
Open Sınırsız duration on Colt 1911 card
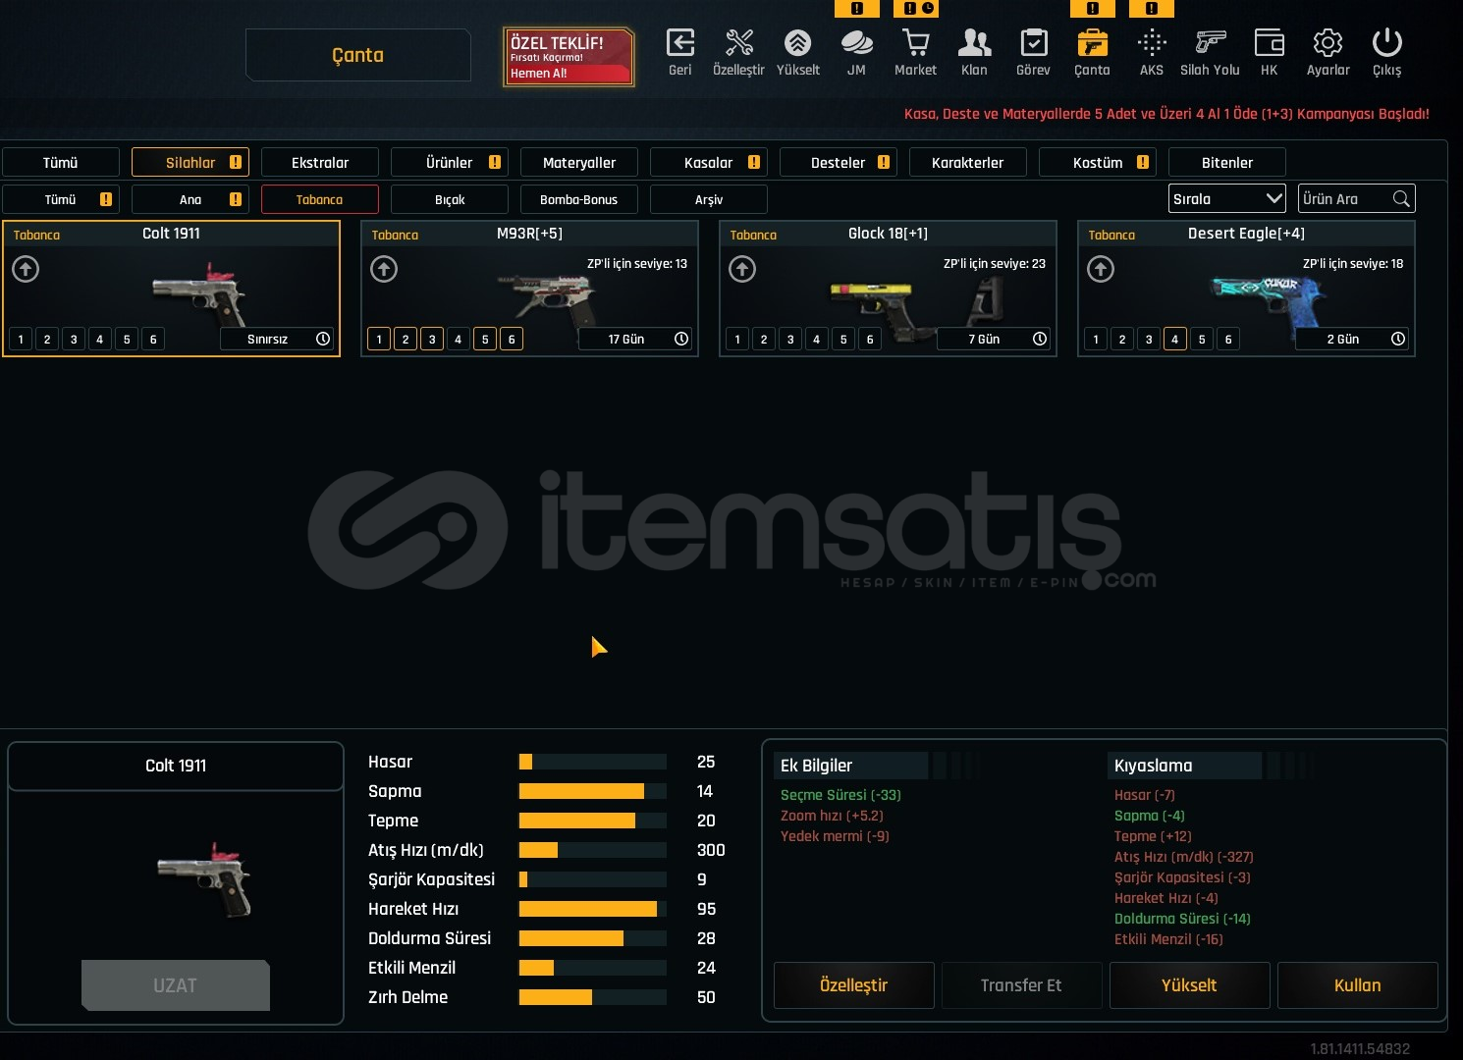[x=277, y=340]
